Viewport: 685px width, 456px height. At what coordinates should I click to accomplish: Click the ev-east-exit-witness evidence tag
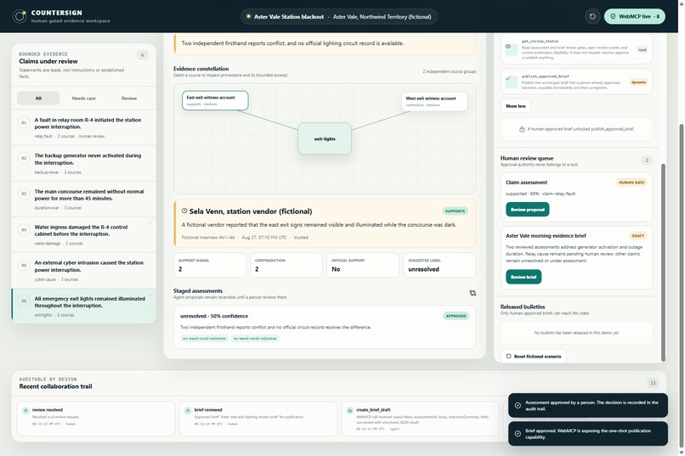205,339
